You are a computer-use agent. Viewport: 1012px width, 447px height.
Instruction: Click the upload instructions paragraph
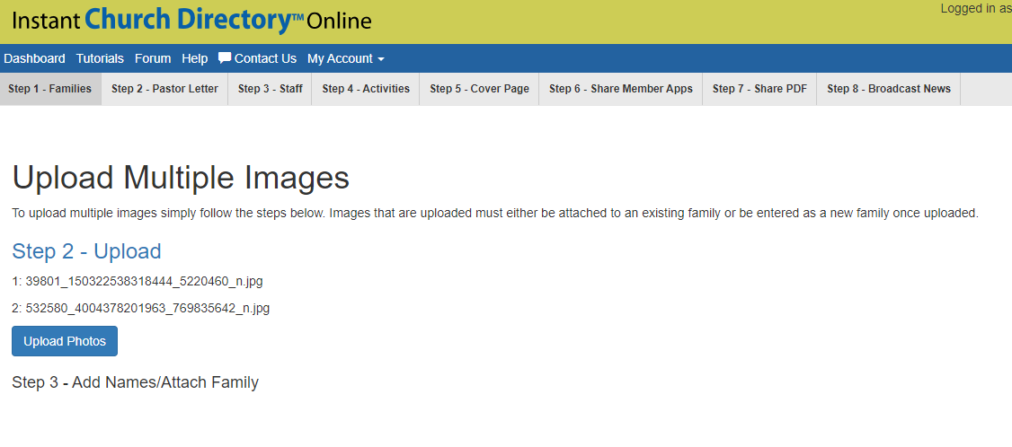tap(495, 214)
